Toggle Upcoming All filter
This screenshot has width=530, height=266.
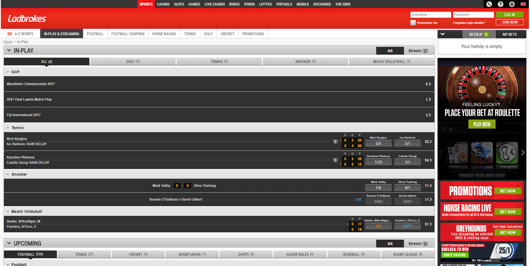pyautogui.click(x=390, y=244)
